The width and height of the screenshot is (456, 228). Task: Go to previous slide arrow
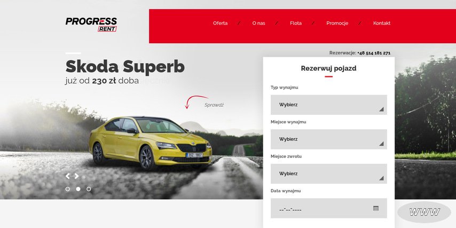point(67,176)
